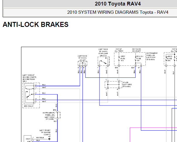
Task: Click connector pin label 'B12'
Action: click(55, 110)
